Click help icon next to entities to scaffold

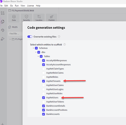[x=64, y=44]
